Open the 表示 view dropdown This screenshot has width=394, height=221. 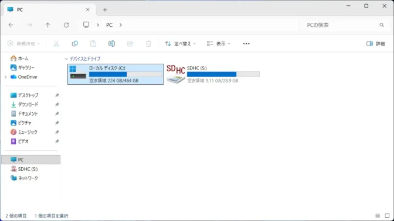coord(218,44)
